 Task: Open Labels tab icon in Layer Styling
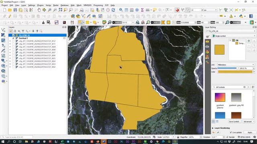point(207,42)
